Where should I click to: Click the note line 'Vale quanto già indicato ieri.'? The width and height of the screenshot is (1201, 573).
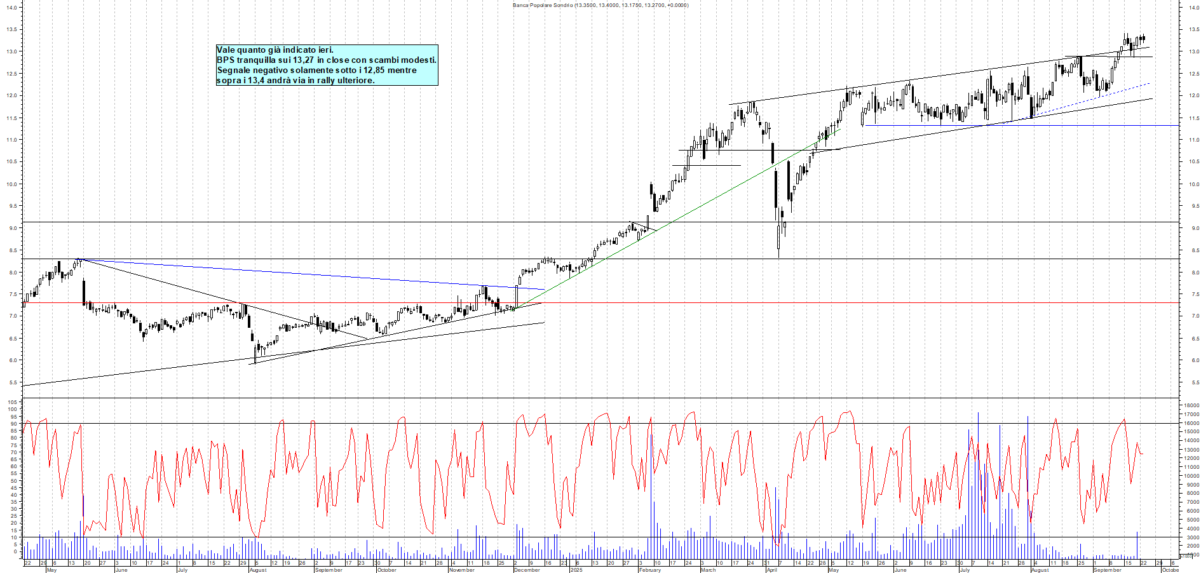pos(275,50)
